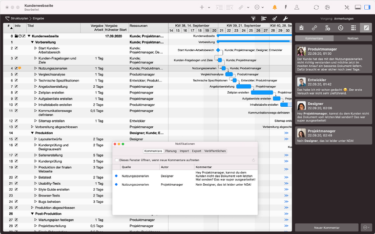Click the Neuer Kommentar button
The image size is (375, 234).
(x=326, y=227)
